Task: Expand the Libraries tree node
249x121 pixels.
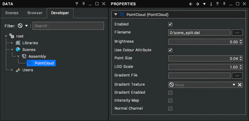Action: pyautogui.click(x=12, y=43)
